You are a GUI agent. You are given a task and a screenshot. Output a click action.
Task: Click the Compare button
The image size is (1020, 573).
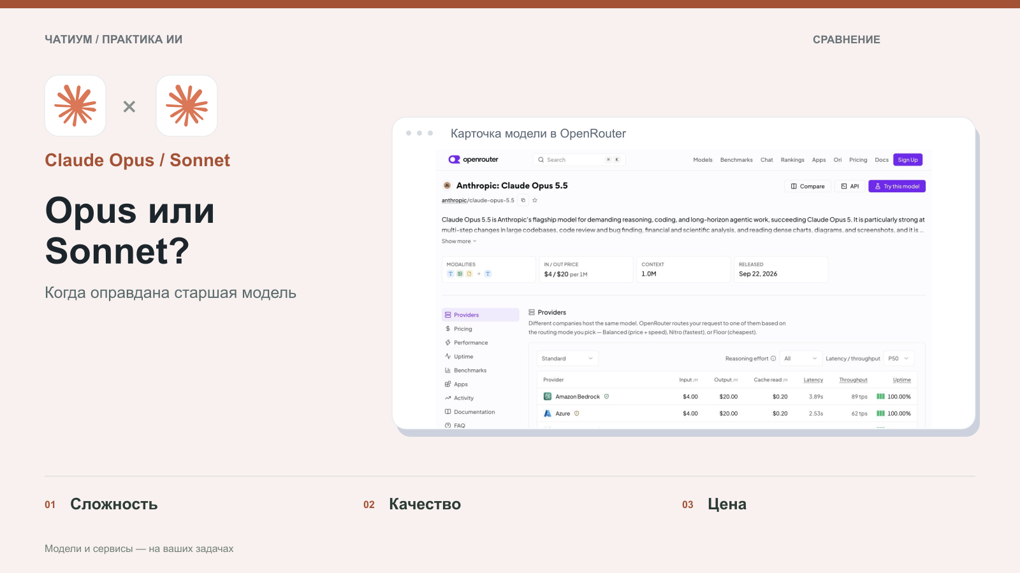[x=808, y=187]
